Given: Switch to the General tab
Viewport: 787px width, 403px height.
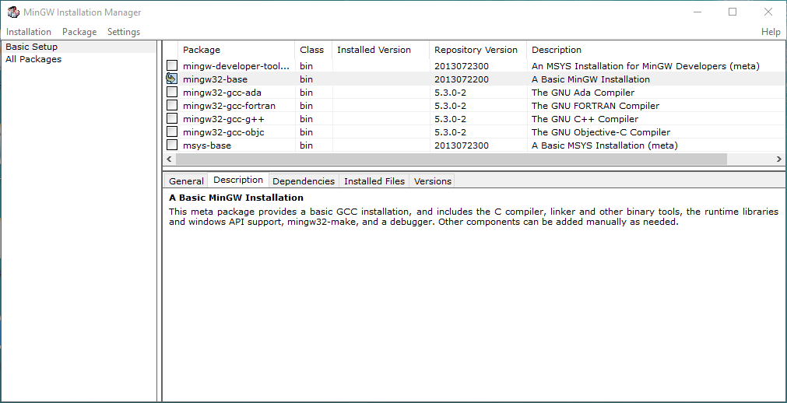Looking at the screenshot, I should pyautogui.click(x=186, y=181).
